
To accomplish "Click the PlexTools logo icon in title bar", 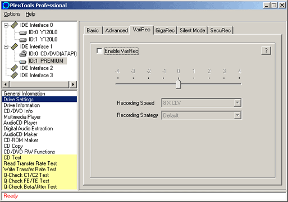I will click(6, 5).
